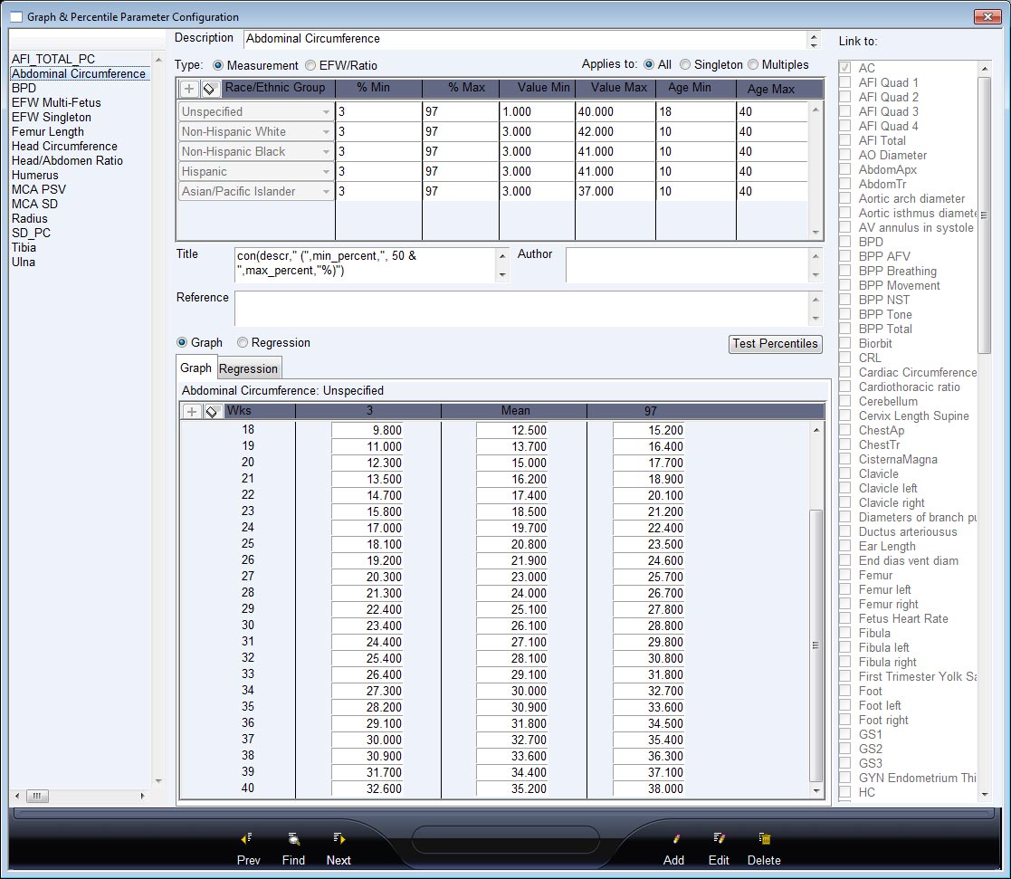This screenshot has width=1011, height=879.
Task: Click the Reference input field
Action: coord(521,309)
